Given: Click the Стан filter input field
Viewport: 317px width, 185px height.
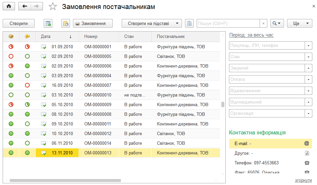Looking at the screenshot, I should pyautogui.click(x=267, y=57).
